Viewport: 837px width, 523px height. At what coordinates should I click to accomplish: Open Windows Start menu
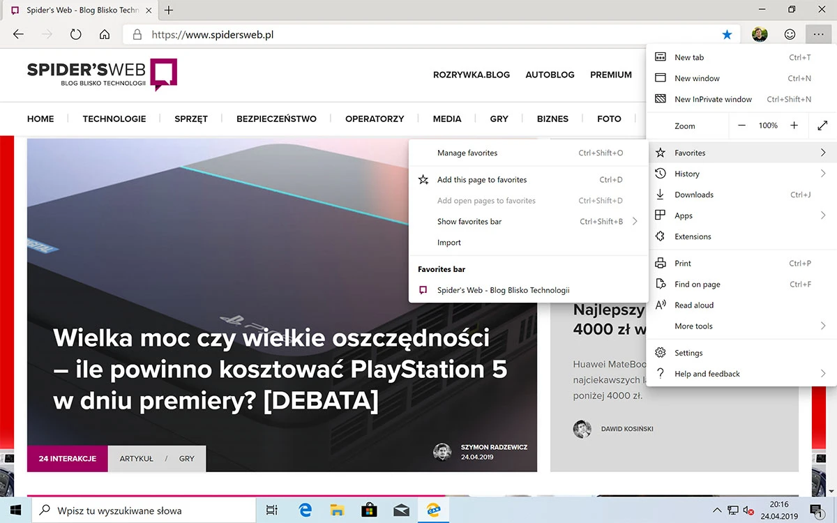pos(15,510)
